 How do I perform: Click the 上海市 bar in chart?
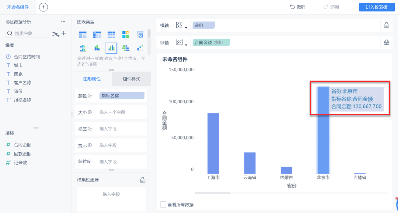[213, 143]
